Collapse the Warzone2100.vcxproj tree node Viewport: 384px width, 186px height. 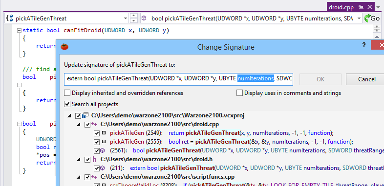(x=69, y=116)
